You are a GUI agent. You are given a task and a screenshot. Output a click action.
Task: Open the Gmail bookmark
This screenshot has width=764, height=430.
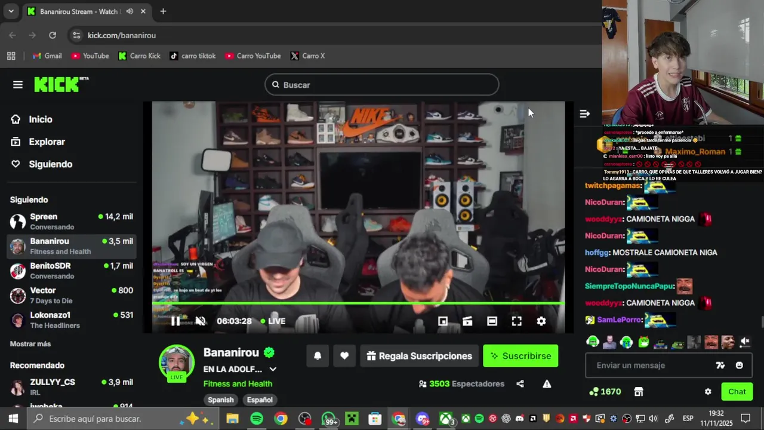[x=47, y=56]
